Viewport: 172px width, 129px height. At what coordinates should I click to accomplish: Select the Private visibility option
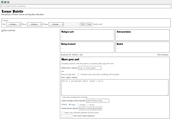pos(88,104)
